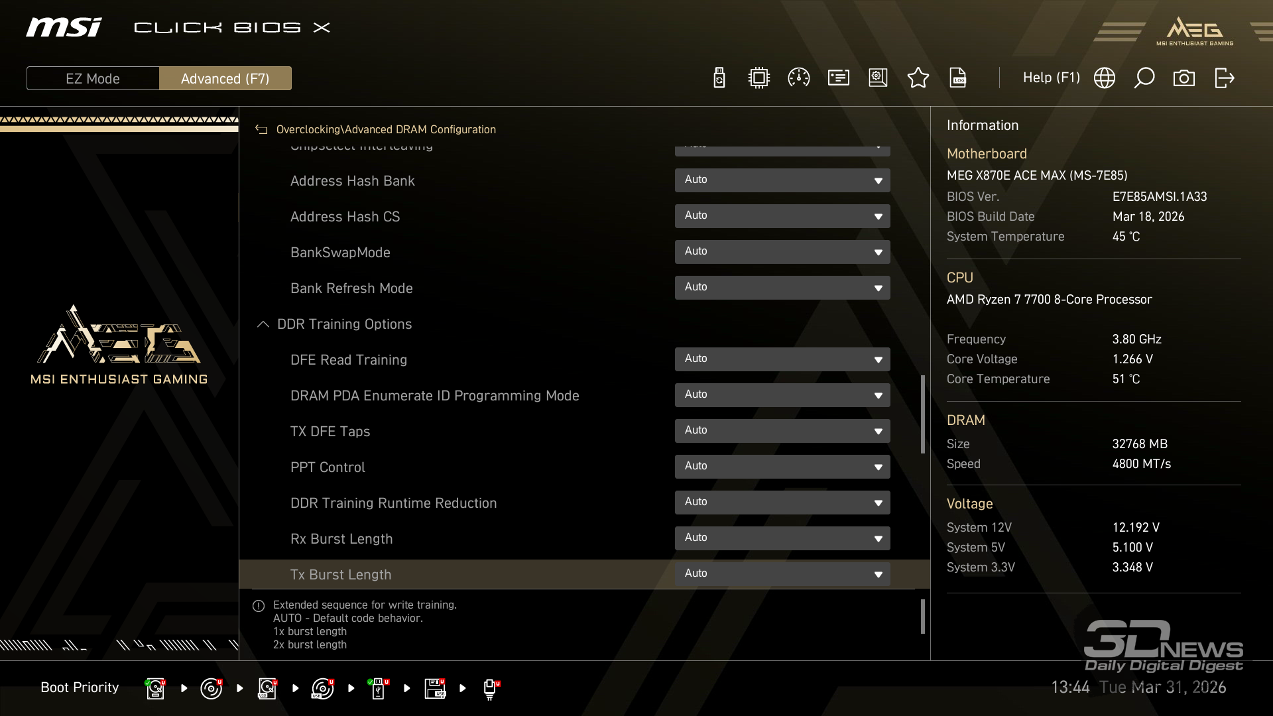This screenshot has height=716, width=1273.
Task: Open the M-Flash USB update icon
Action: 719,78
